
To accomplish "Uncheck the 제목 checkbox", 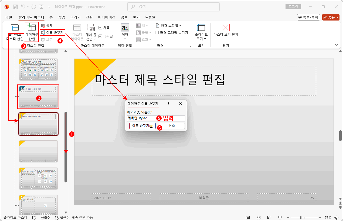I will (x=100, y=27).
